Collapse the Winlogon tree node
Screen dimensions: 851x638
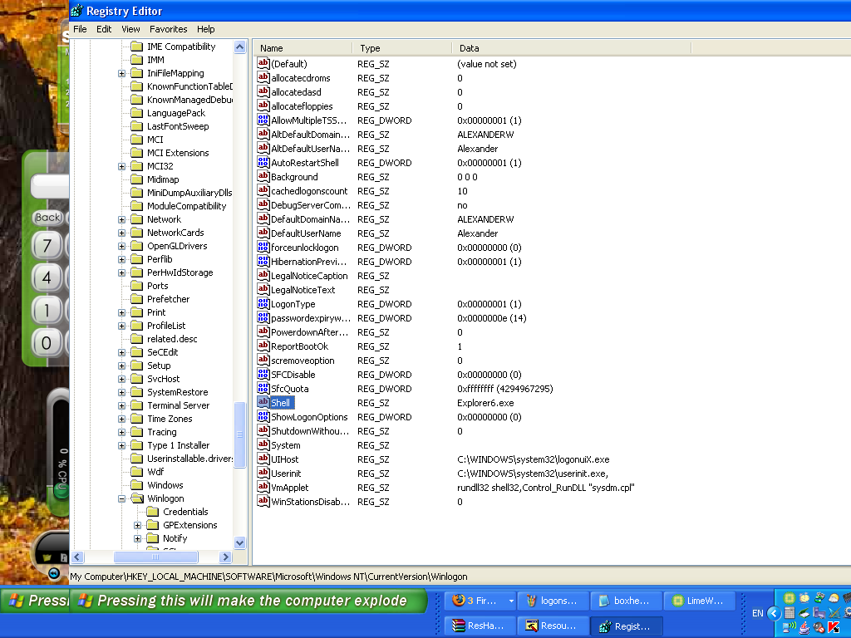coord(122,498)
